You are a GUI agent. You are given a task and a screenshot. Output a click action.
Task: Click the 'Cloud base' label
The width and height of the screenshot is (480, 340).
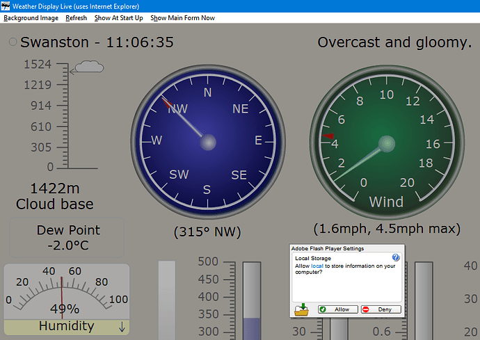pos(55,204)
